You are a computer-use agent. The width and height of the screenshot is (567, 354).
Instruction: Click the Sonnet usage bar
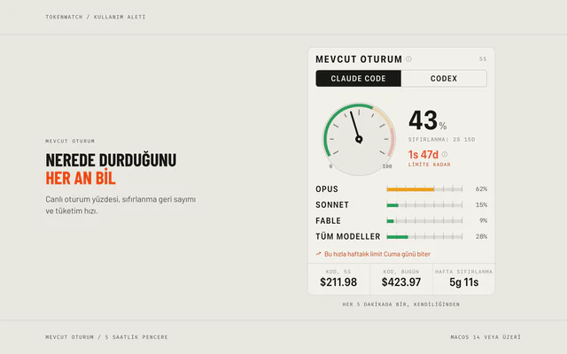pos(424,204)
